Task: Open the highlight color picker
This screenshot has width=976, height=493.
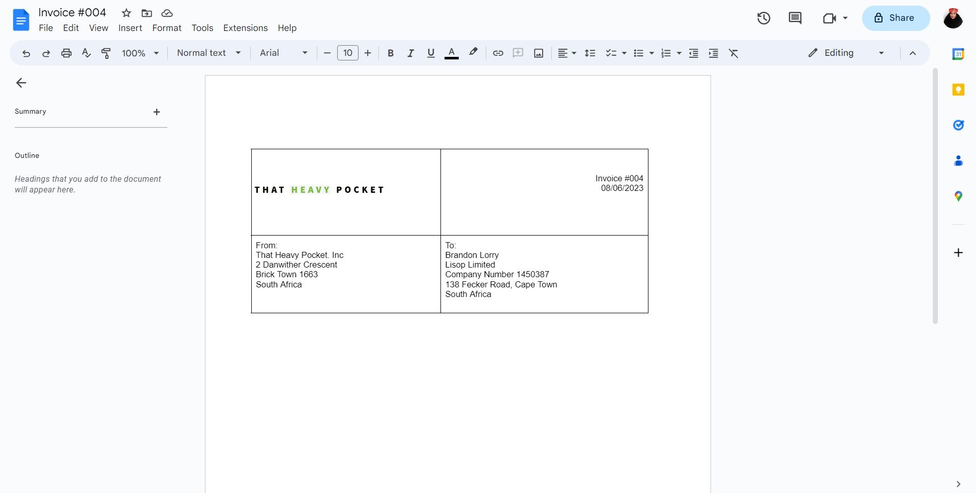Action: coord(473,52)
